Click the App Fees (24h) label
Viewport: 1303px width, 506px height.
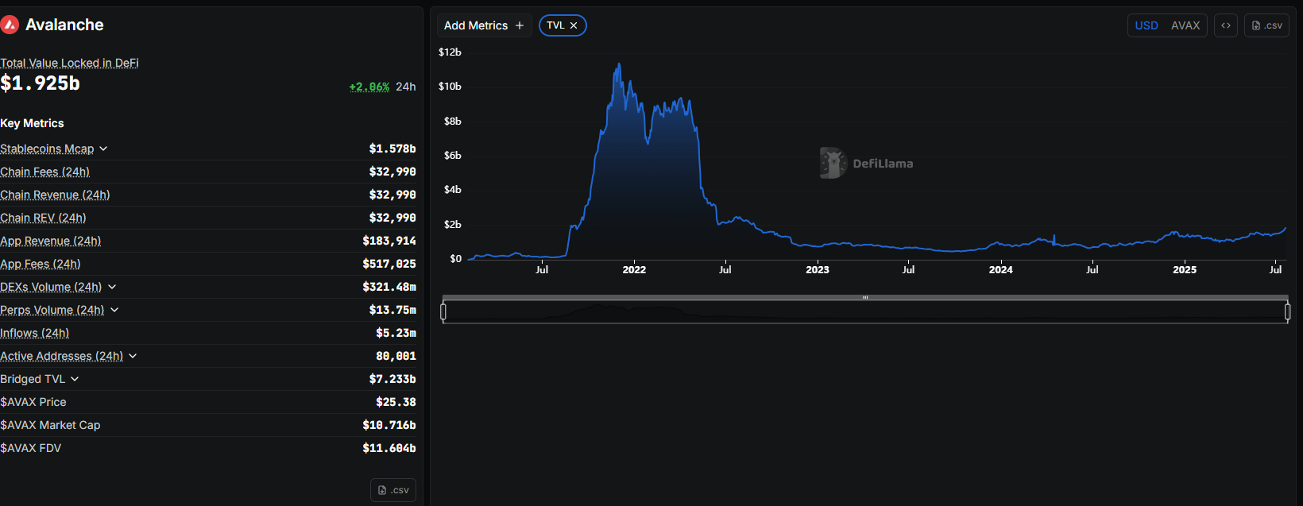(41, 264)
